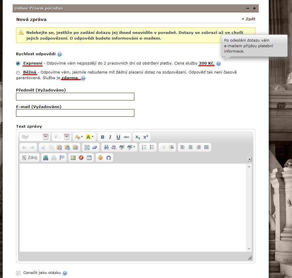Click the undo arrow

pyautogui.click(x=24, y=147)
